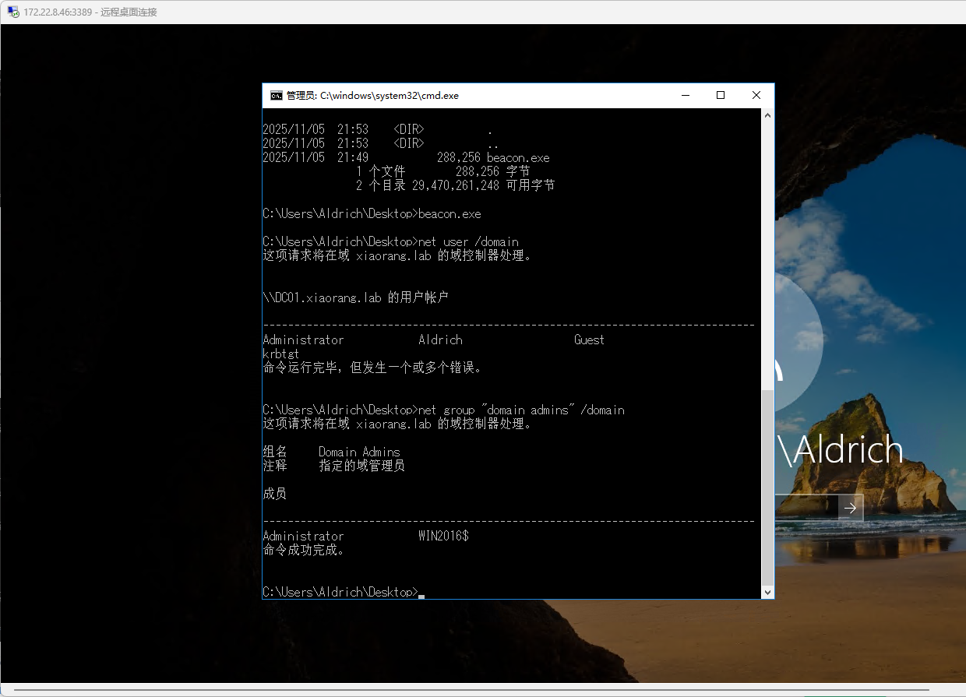Image resolution: width=966 pixels, height=697 pixels.
Task: Maximize the cmd.exe window
Action: coord(721,96)
